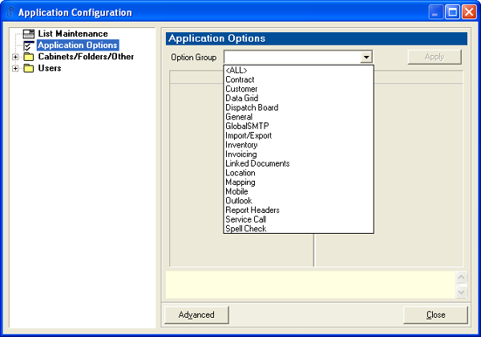
Task: Click the Users folder icon
Action: pyautogui.click(x=29, y=68)
